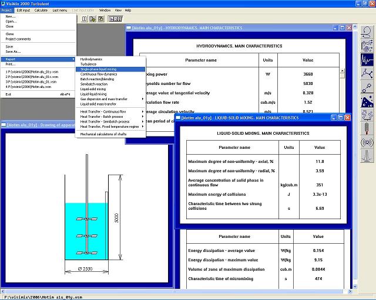This screenshot has width=376, height=300.
Task: Expand Gas dispersion and mass transfer submenu
Action: pos(142,99)
